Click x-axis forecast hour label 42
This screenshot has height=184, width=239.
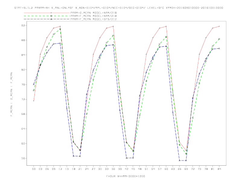click(x=126, y=169)
